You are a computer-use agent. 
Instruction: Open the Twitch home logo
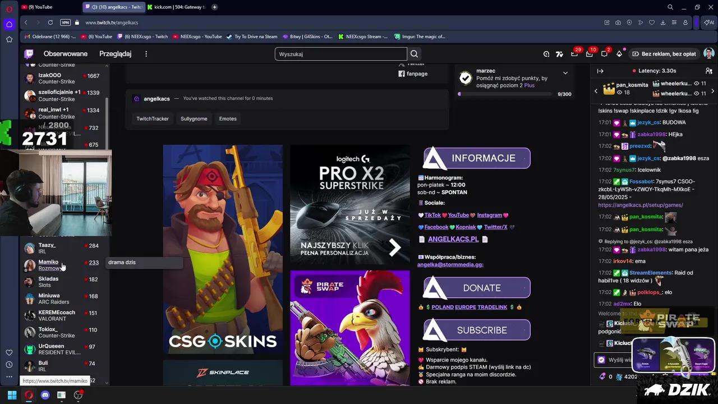click(29, 54)
